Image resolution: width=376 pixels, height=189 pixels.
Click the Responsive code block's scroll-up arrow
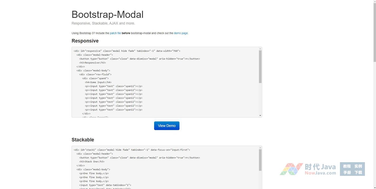(260, 49)
